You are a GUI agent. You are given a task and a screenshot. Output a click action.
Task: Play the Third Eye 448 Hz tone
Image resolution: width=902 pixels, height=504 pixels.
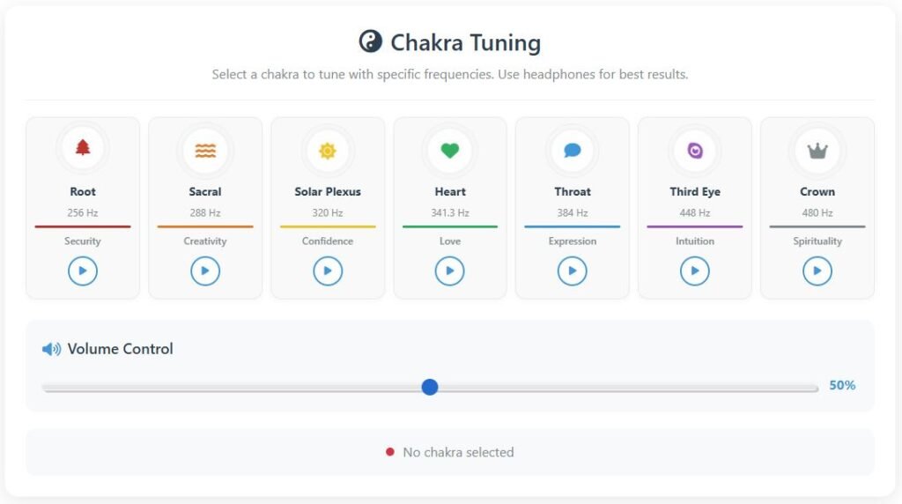[x=695, y=271]
